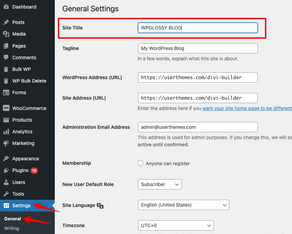Click the General Settings page heading
Viewport: 292px width, 234px height.
click(x=90, y=9)
